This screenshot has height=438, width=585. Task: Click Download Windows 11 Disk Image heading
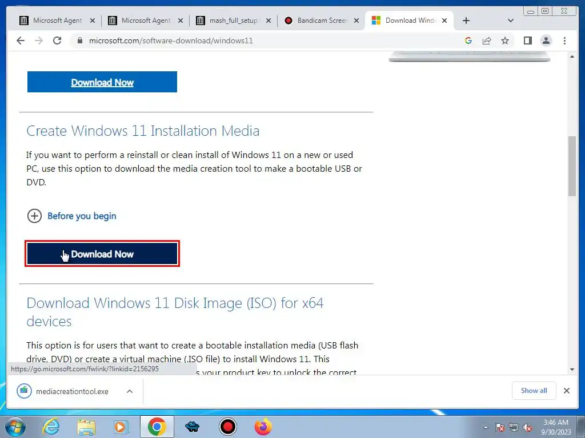(175, 312)
